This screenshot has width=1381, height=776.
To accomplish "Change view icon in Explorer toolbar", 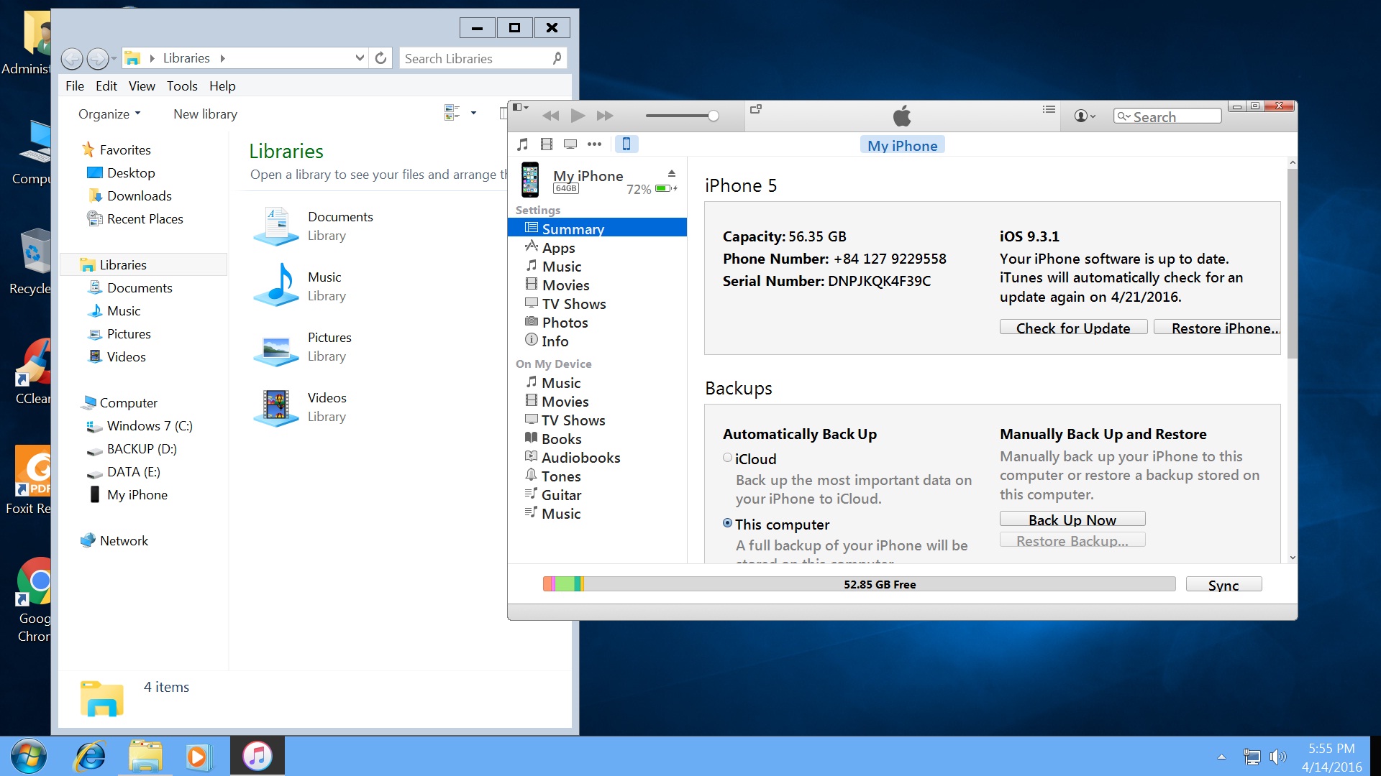I will point(452,113).
